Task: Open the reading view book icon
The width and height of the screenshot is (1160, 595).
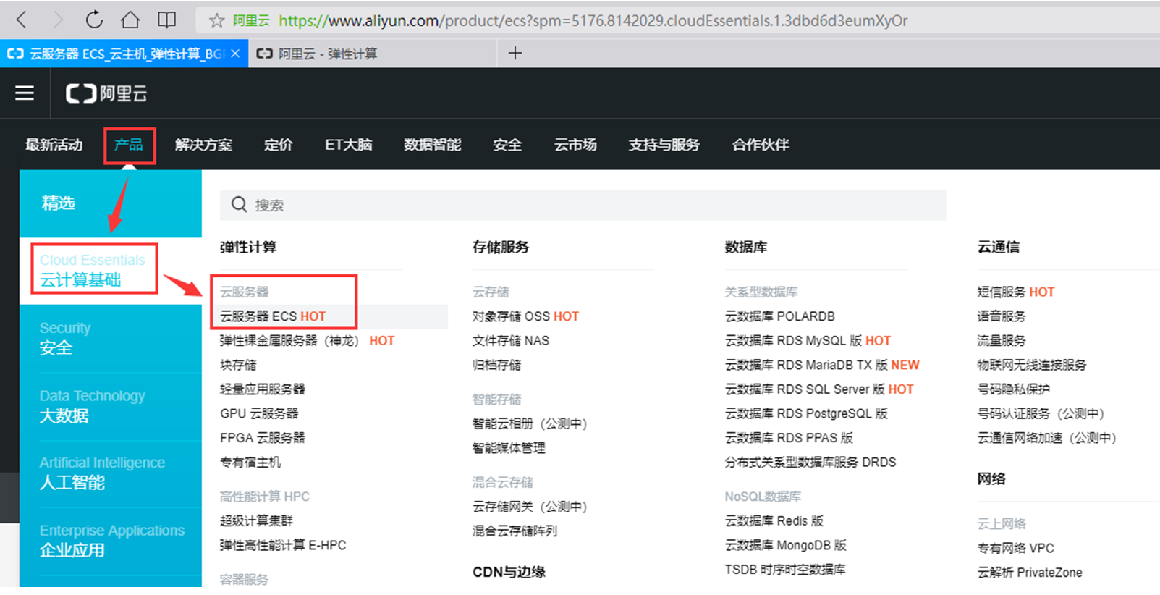Action: (x=167, y=20)
